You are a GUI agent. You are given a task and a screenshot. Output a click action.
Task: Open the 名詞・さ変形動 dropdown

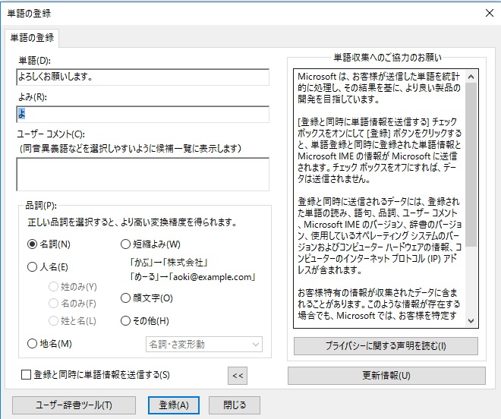click(204, 345)
